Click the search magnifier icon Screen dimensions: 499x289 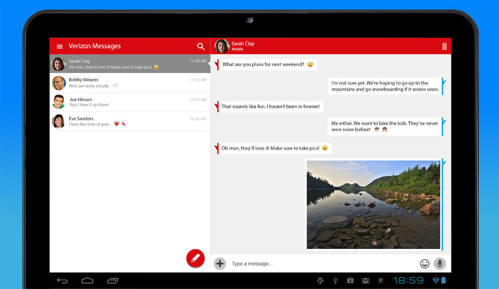click(x=201, y=46)
